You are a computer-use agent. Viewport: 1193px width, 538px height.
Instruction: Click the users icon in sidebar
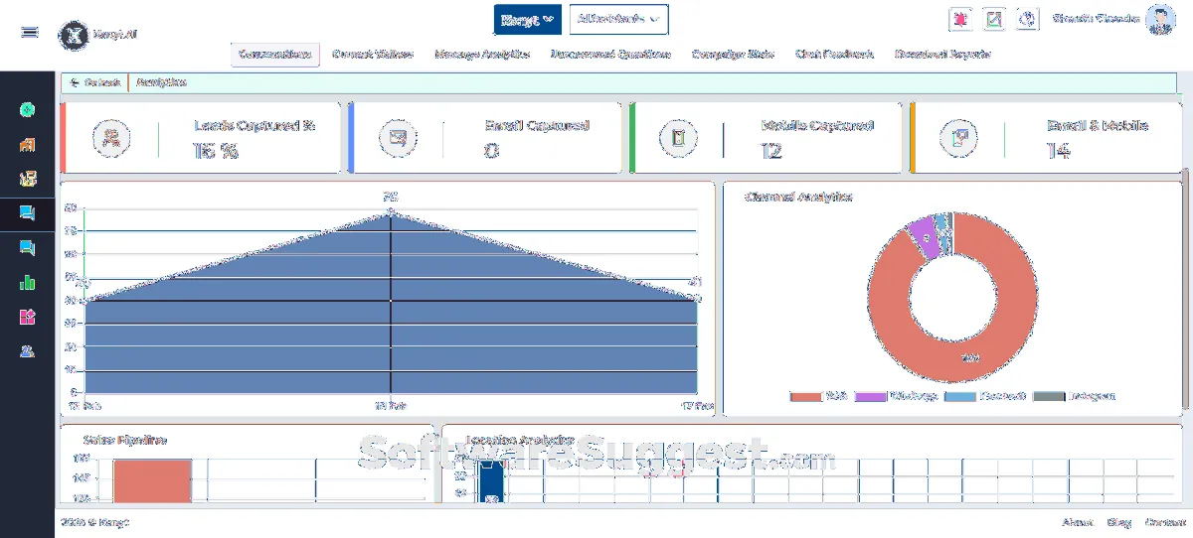[28, 350]
